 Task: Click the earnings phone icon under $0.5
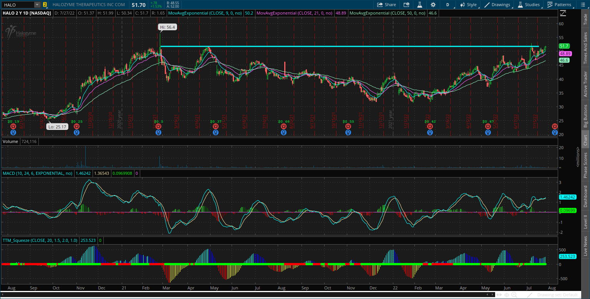tap(158, 126)
